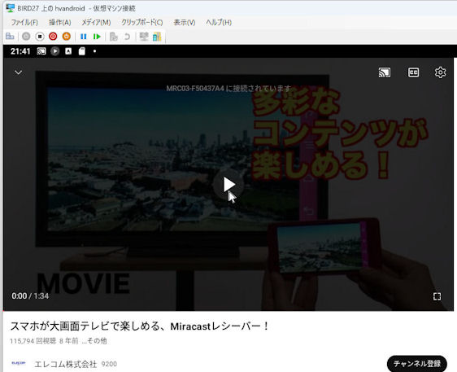Shut down the VM with red power icon
The width and height of the screenshot is (457, 372).
click(53, 37)
